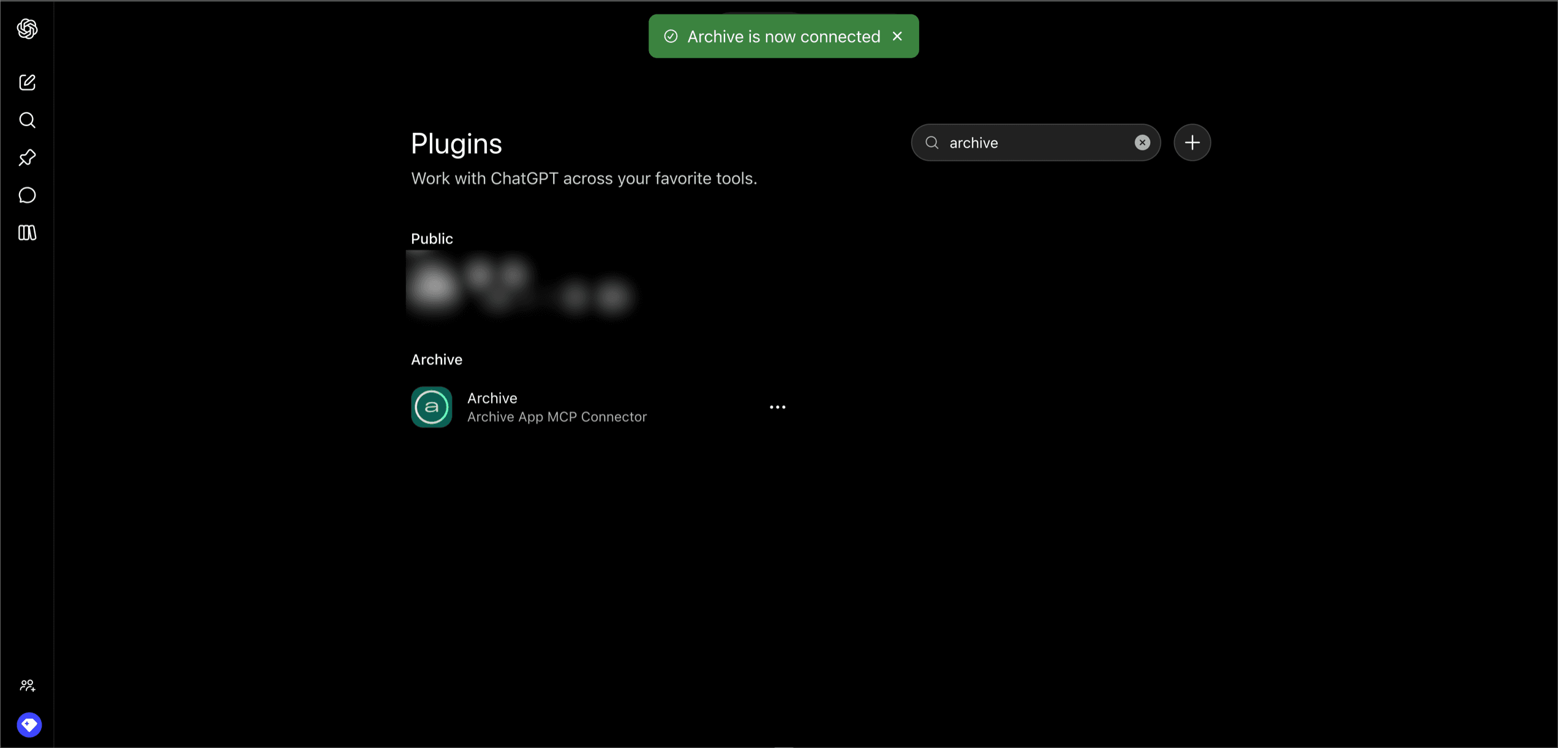Open the three-dot menu for the Archive plugin
The height and width of the screenshot is (748, 1558).
[777, 407]
